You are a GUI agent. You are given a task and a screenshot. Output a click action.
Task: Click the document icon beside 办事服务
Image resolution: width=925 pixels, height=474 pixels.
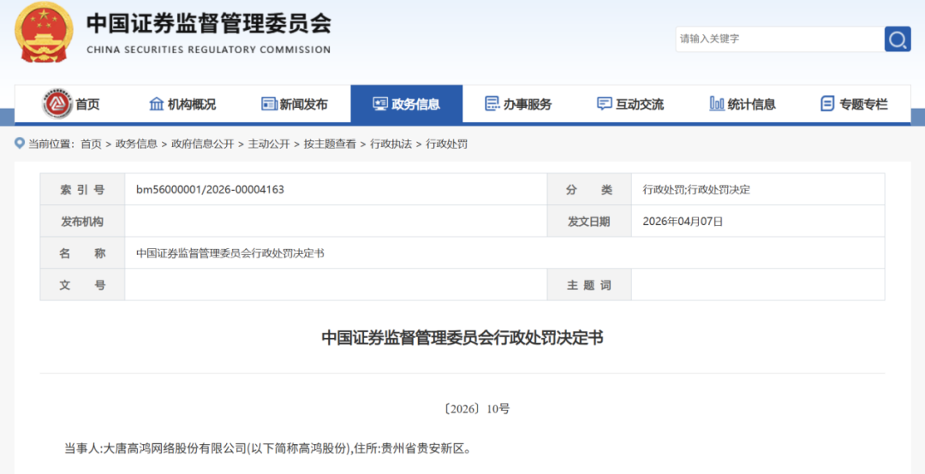[x=492, y=104]
